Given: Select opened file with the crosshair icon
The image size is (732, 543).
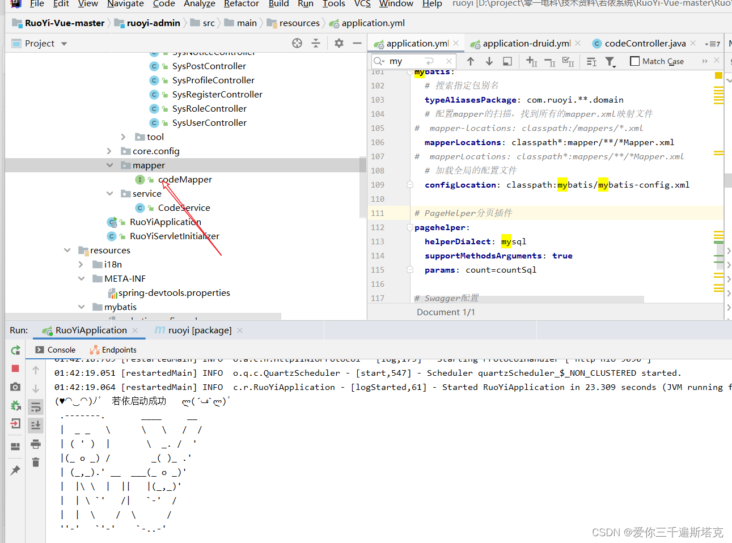Looking at the screenshot, I should tap(297, 43).
